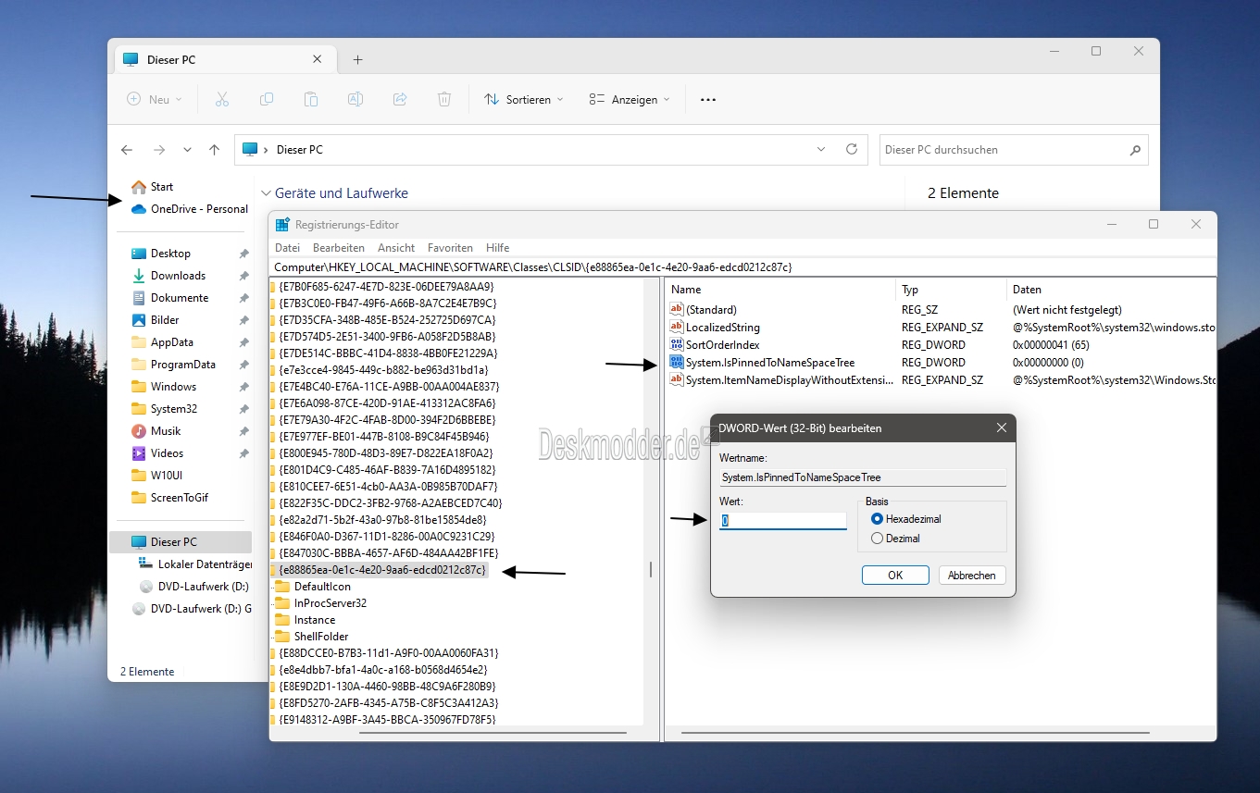This screenshot has width=1260, height=793.
Task: Collapse the Geräte und Laufwerke section
Action: (x=267, y=192)
